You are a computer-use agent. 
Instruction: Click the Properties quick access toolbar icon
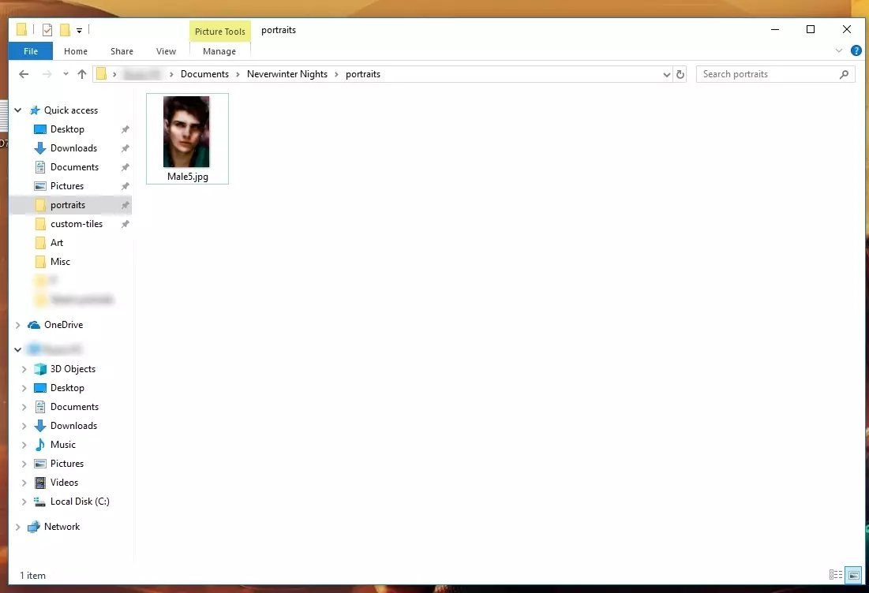point(47,30)
